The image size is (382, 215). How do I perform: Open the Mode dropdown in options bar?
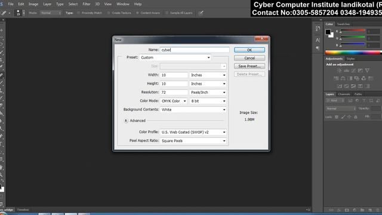(x=51, y=13)
